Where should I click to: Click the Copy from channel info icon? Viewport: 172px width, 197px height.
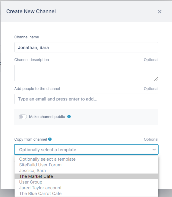(x=50, y=139)
